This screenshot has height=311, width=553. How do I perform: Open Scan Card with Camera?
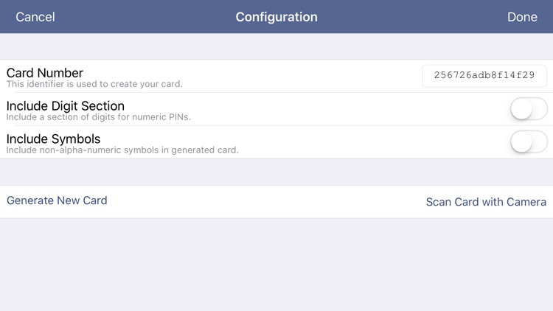[486, 202]
